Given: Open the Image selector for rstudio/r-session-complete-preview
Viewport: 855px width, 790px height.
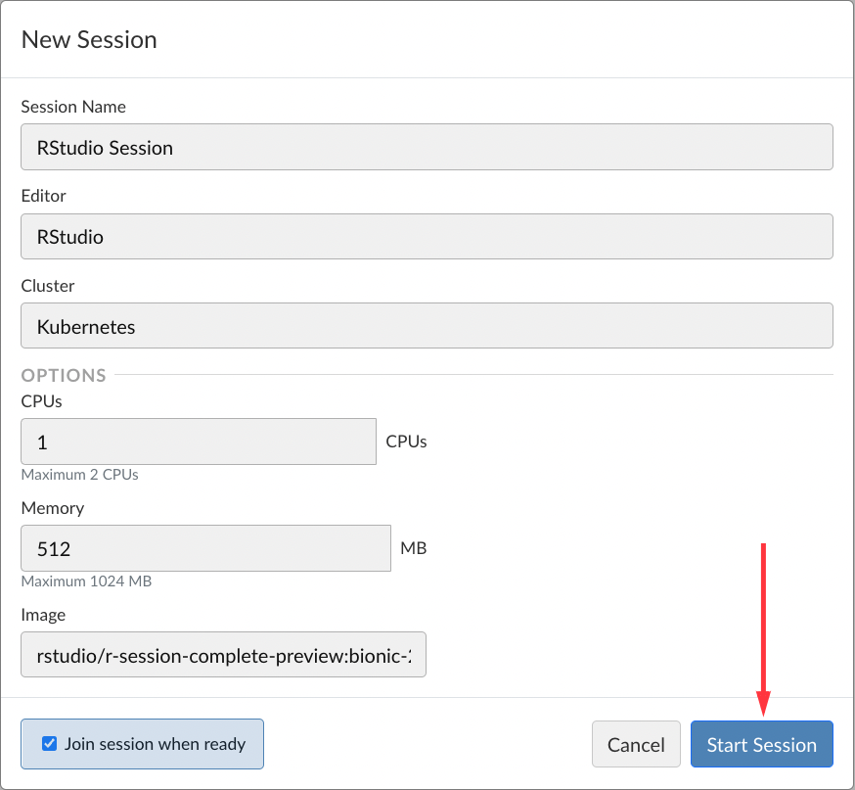Looking at the screenshot, I should pos(223,654).
